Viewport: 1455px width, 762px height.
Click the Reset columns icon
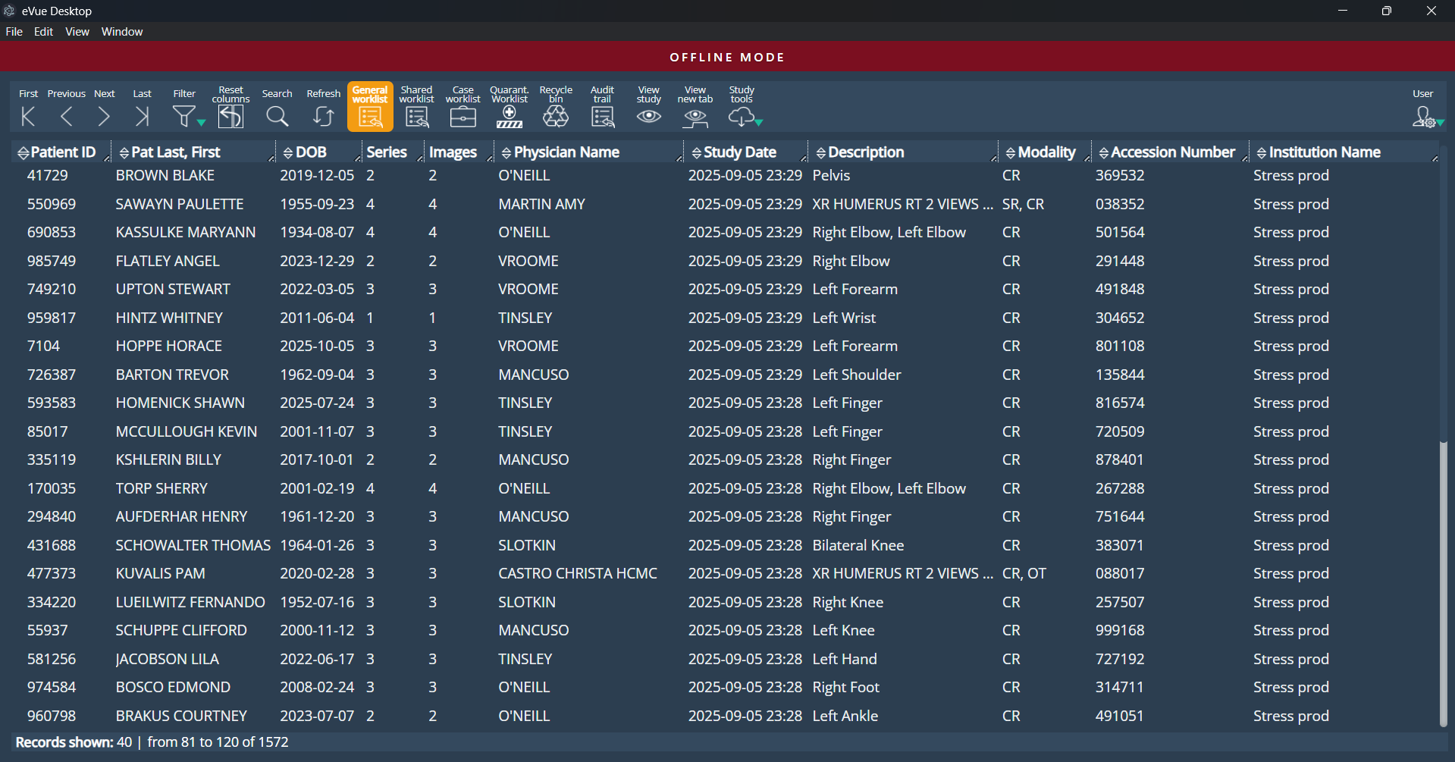pyautogui.click(x=230, y=116)
